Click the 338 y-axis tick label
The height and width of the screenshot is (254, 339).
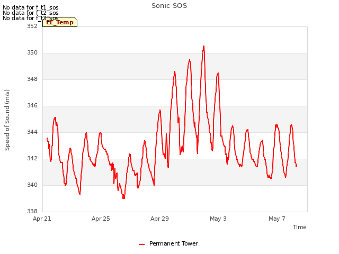pos(32,211)
